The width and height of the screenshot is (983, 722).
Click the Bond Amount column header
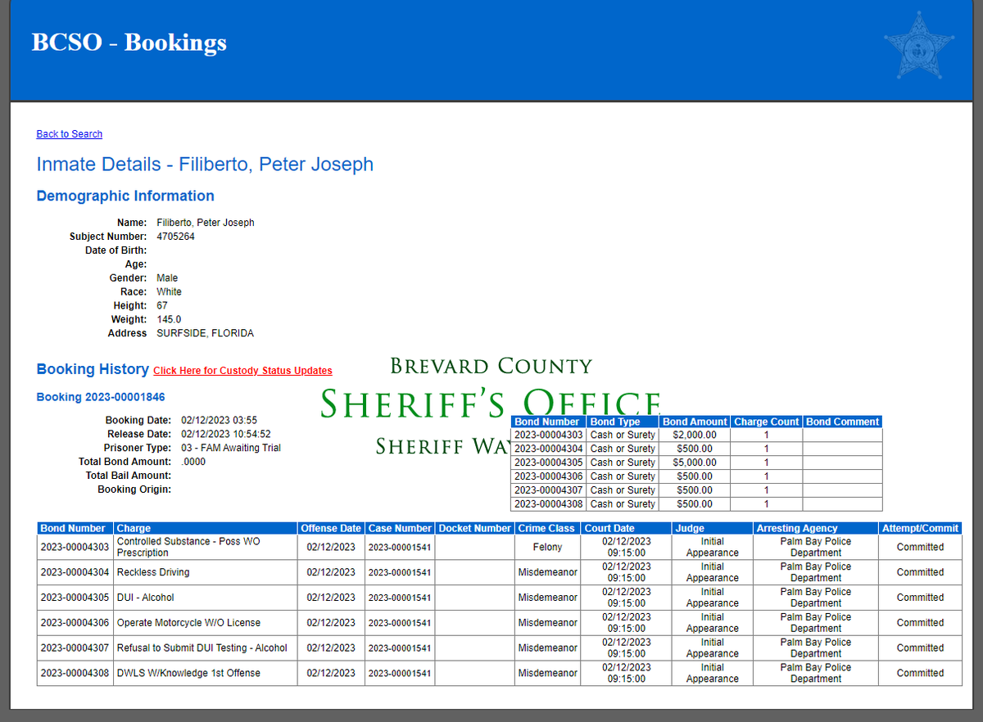695,422
